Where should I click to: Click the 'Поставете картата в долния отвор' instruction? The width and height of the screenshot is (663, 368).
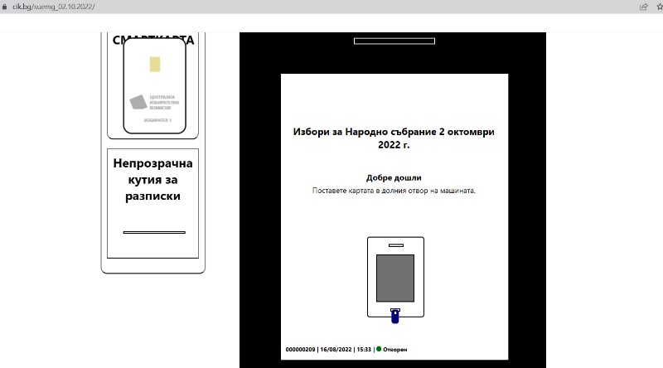point(394,191)
